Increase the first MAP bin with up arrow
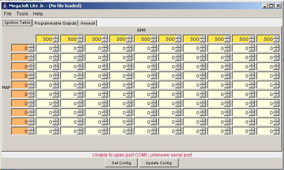The height and width of the screenshot is (170, 284). pos(31,46)
